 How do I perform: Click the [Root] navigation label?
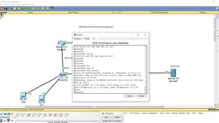(x=30, y=12)
